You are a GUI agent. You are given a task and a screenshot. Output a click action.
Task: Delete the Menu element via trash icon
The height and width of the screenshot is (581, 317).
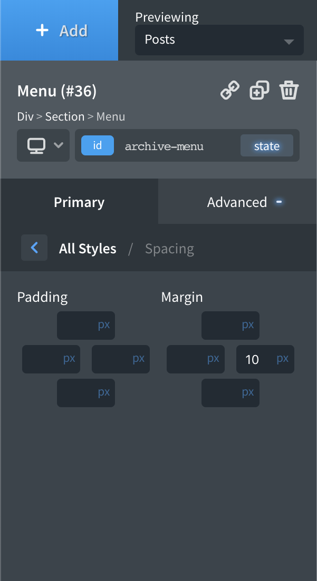click(289, 90)
